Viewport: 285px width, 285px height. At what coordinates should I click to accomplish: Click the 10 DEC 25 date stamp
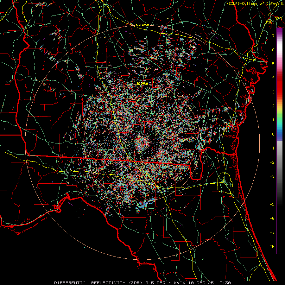point(201,283)
